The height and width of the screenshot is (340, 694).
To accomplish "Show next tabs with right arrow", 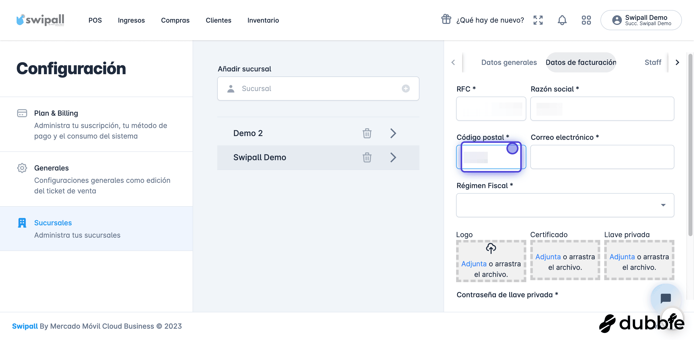I will pos(677,63).
